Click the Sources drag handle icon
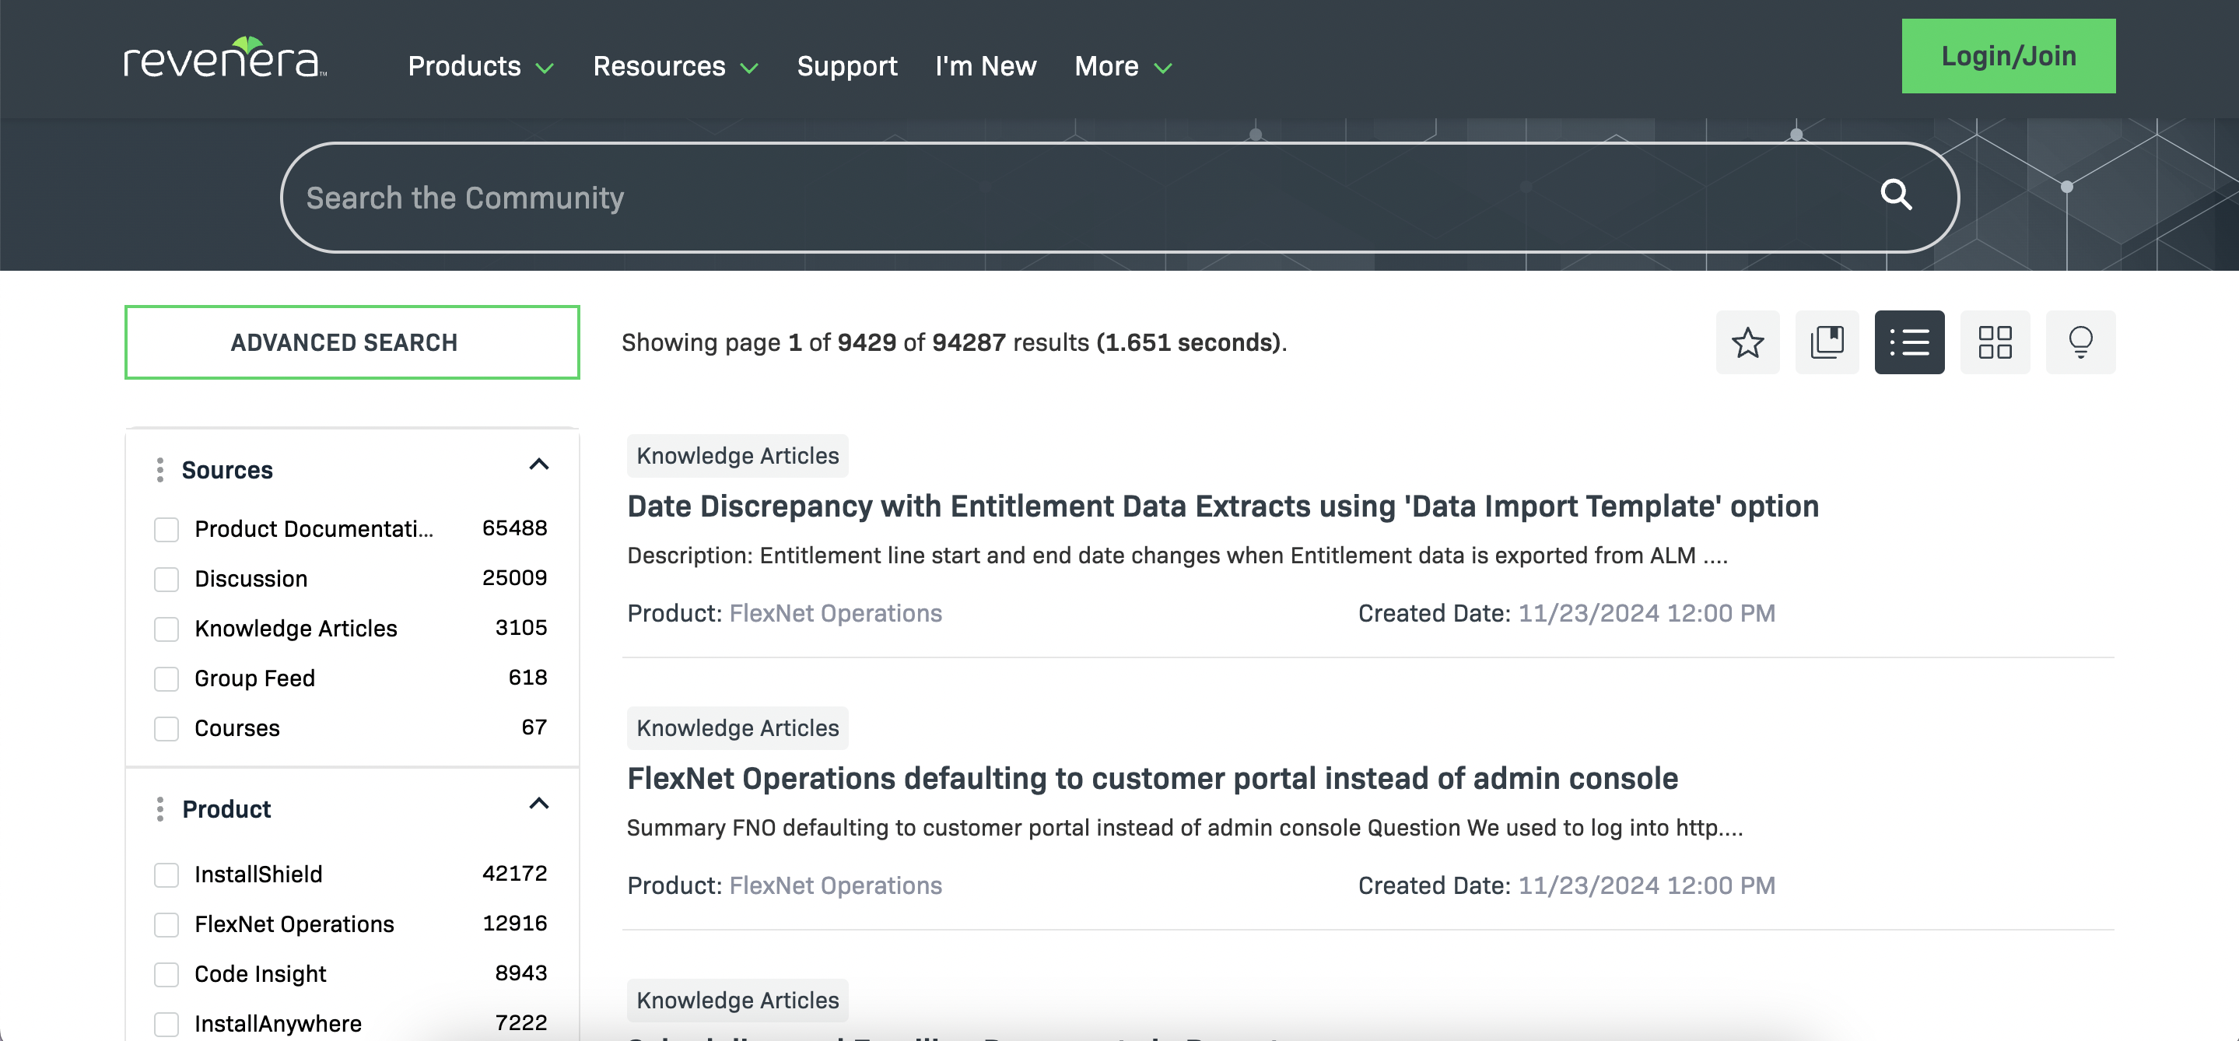Viewport: 2239px width, 1041px height. [159, 470]
